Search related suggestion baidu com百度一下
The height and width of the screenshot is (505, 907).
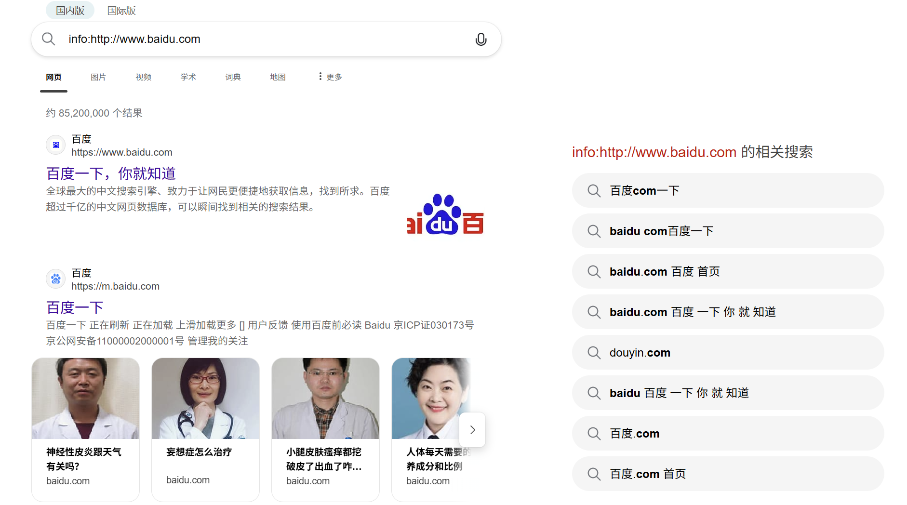[728, 231]
